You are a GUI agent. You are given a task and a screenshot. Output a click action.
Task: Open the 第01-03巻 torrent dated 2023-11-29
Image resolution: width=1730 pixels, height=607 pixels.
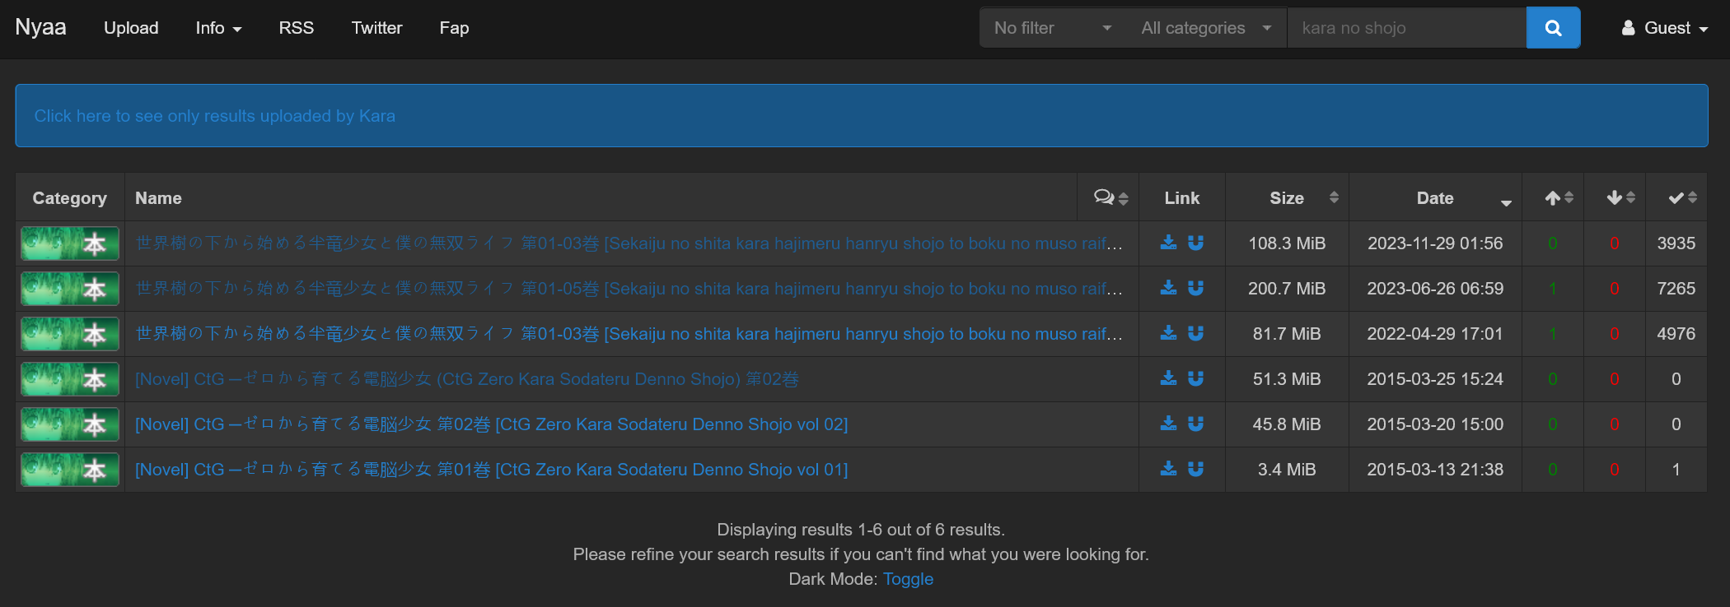pos(629,243)
